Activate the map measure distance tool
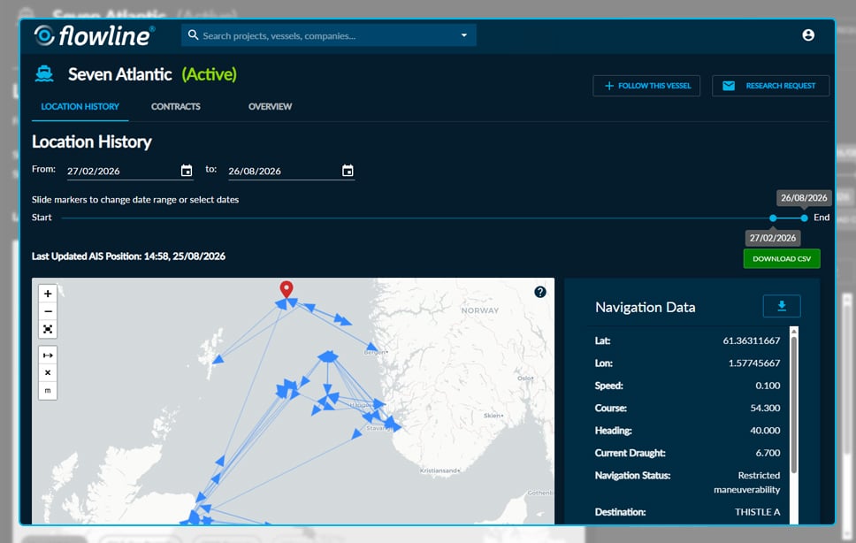The image size is (856, 543). [48, 356]
